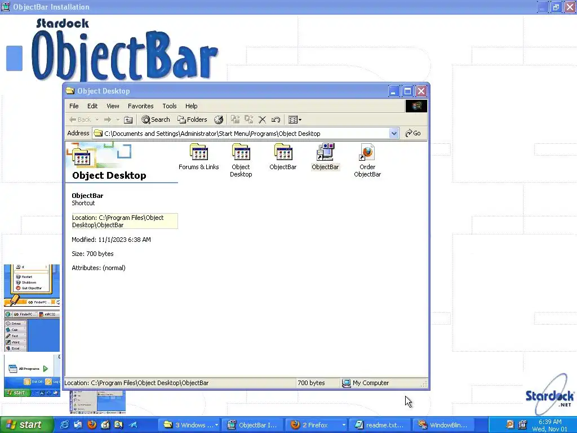This screenshot has height=433, width=577.
Task: Open the Favorites menu
Action: tap(140, 106)
